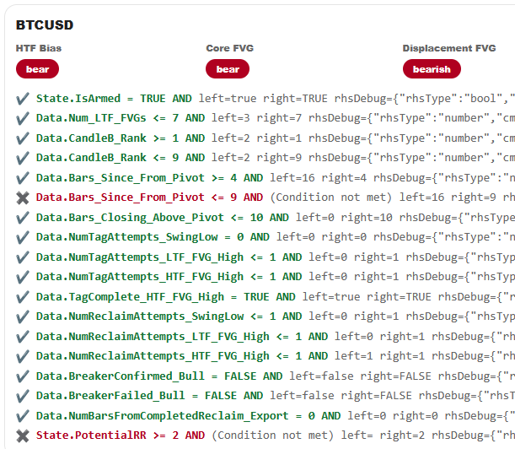Click checkmark icon beside NumBarsFromCompletedReclaim_Export row
Viewport: 515px width, 449px height.
point(23,416)
